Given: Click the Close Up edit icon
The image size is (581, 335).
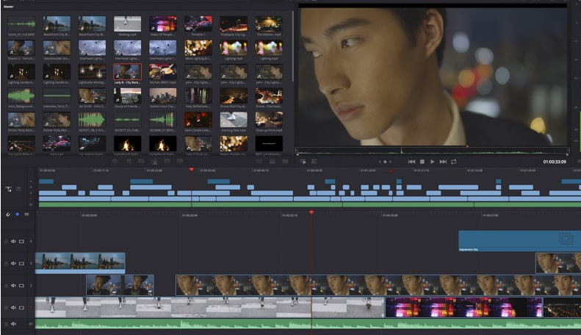Looking at the screenshot, I should click(x=154, y=161).
